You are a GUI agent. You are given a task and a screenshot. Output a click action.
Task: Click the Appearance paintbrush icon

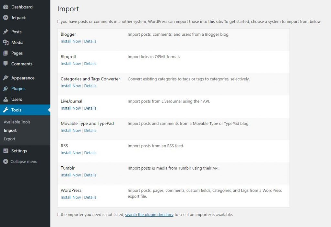[5, 78]
